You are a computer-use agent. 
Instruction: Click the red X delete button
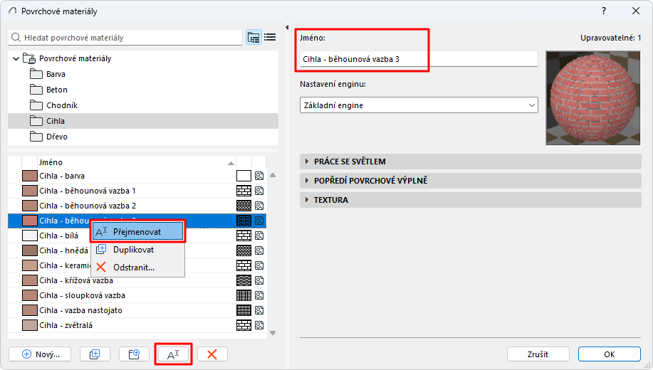click(212, 354)
